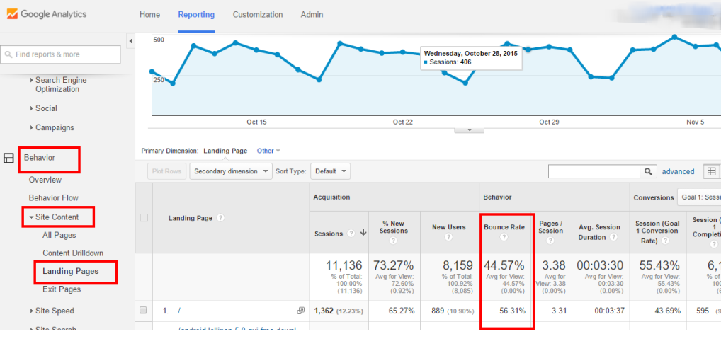Open Behavior section in sidebar
The height and width of the screenshot is (363, 721).
40,158
